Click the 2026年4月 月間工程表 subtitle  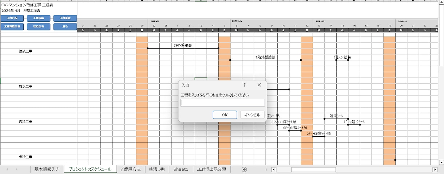[x=21, y=11]
